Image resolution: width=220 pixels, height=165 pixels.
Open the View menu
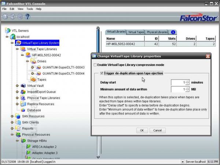click(20, 9)
